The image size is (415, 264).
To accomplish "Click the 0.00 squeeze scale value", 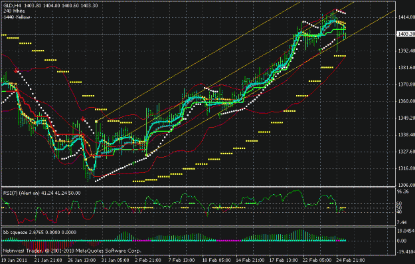I will [x=402, y=241].
